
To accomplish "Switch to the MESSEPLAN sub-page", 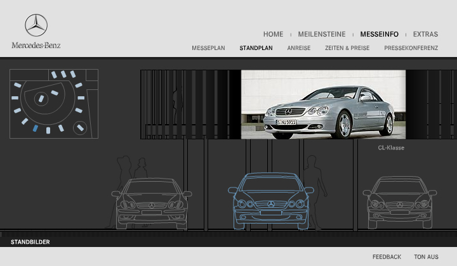I will point(208,48).
